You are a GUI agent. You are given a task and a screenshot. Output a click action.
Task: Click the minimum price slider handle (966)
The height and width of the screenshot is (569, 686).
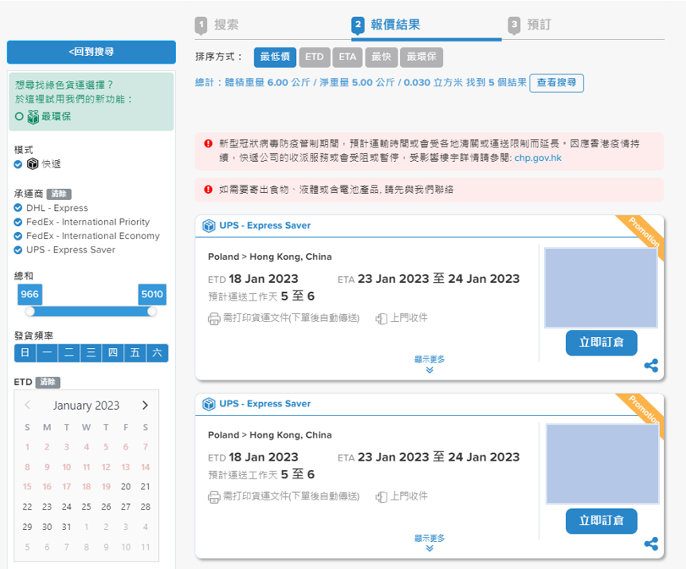[30, 312]
